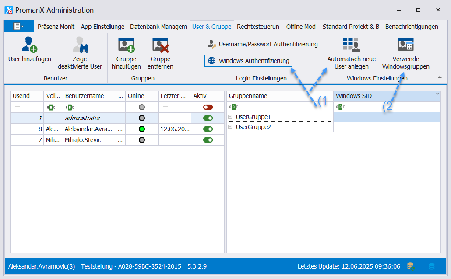Click Verwende Windowsgruppen icon
This screenshot has width=451, height=279.
coord(406,45)
